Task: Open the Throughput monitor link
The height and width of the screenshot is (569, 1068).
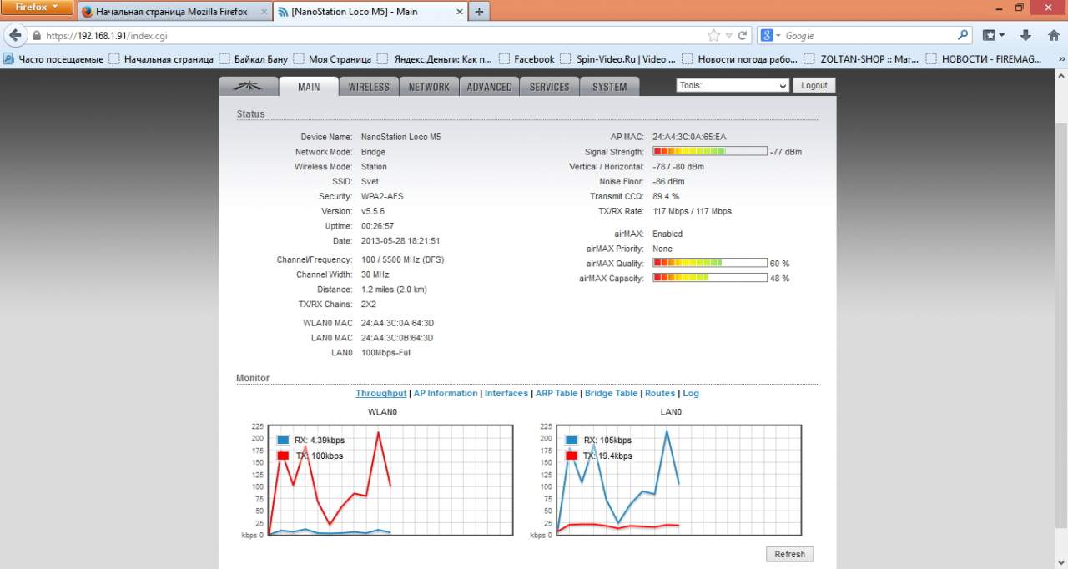Action: (x=381, y=393)
